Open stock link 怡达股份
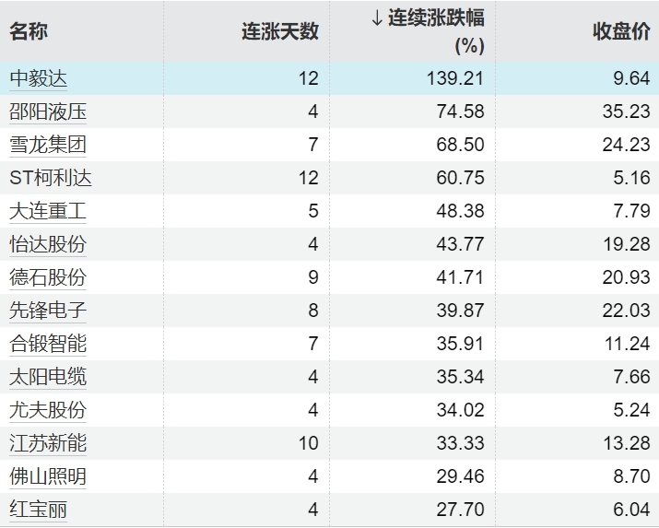This screenshot has width=659, height=528. click(48, 244)
